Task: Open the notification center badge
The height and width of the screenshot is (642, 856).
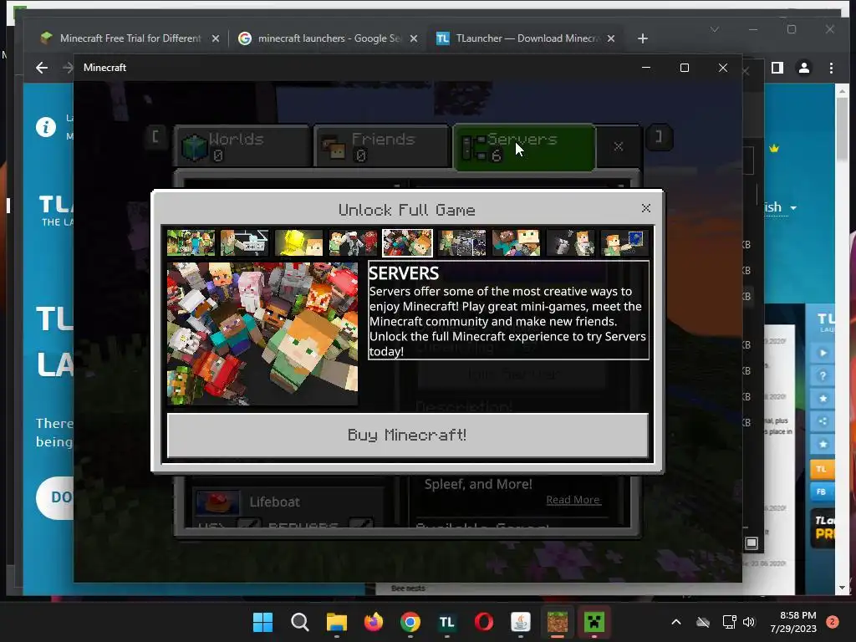Action: coord(833,622)
